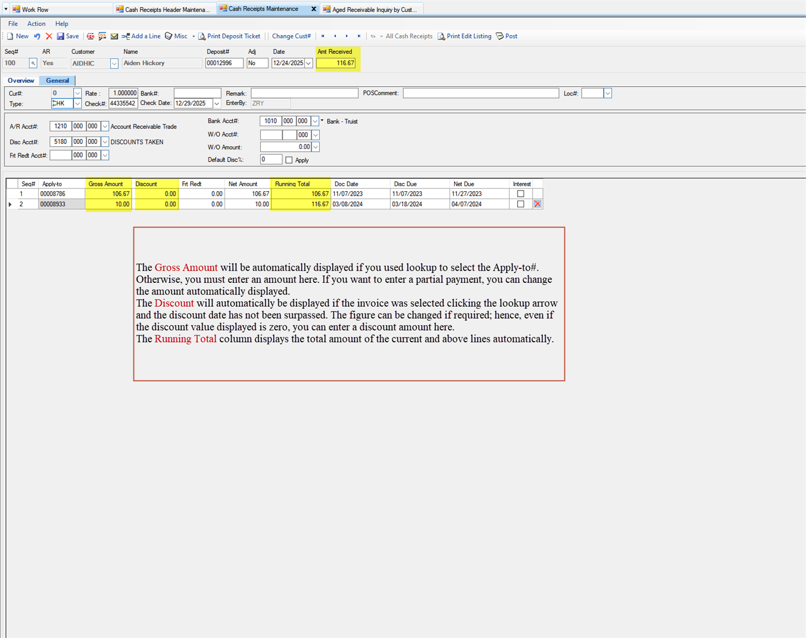Click the undo arrow icon

pyautogui.click(x=37, y=36)
